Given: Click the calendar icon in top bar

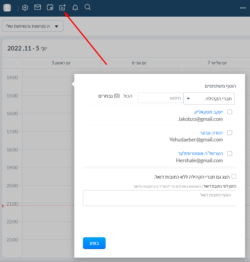Looking at the screenshot, I should click(50, 7).
